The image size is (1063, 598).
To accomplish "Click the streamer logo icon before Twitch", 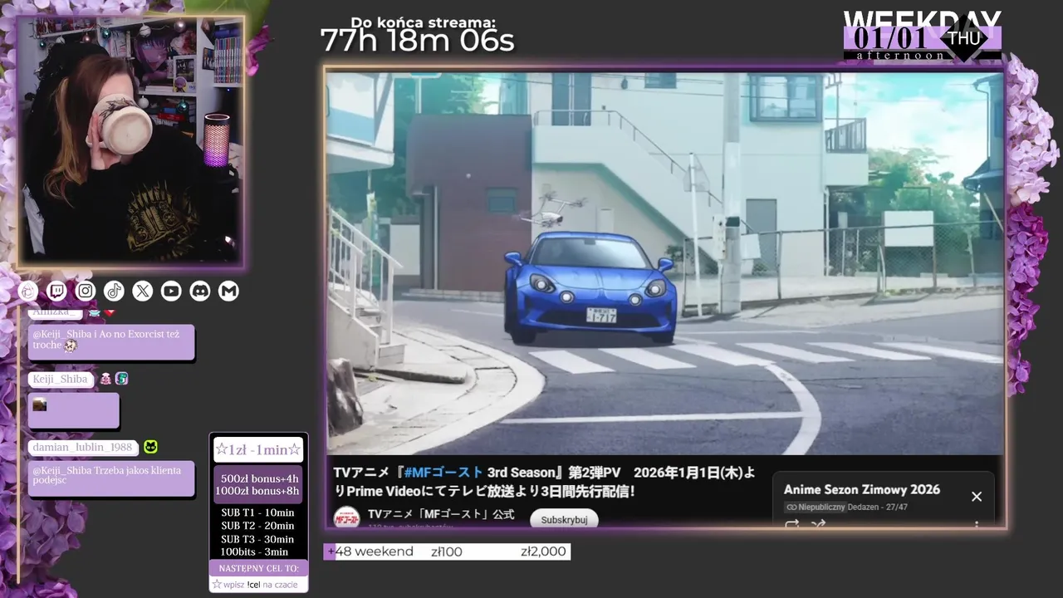I will 28,291.
